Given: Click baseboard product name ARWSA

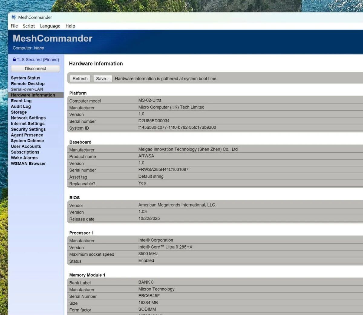Looking at the screenshot, I should click(x=146, y=156).
